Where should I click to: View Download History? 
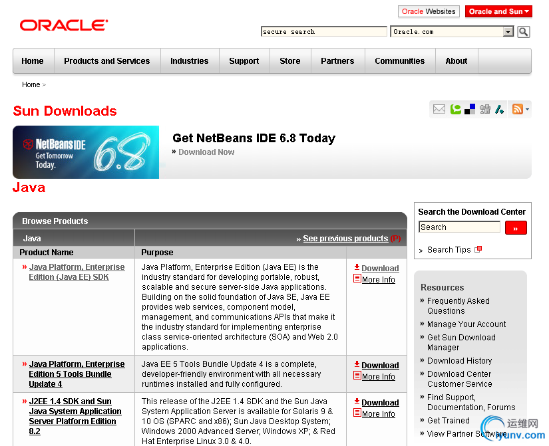[460, 361]
